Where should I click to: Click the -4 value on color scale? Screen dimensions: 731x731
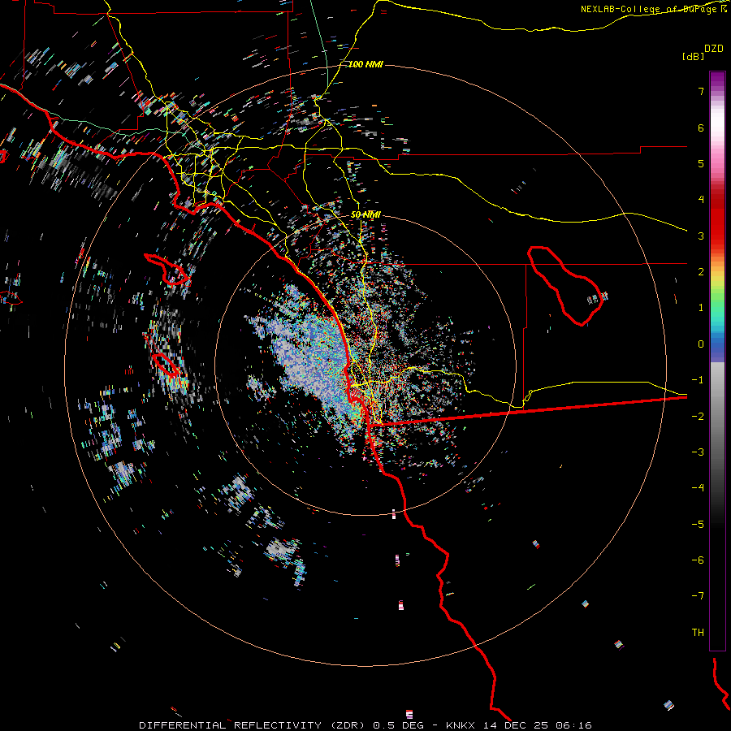pos(698,488)
